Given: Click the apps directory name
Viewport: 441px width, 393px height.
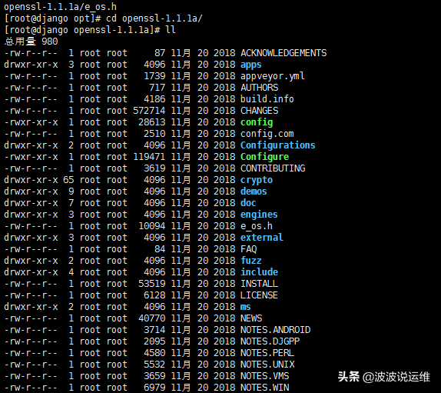Looking at the screenshot, I should (x=251, y=65).
